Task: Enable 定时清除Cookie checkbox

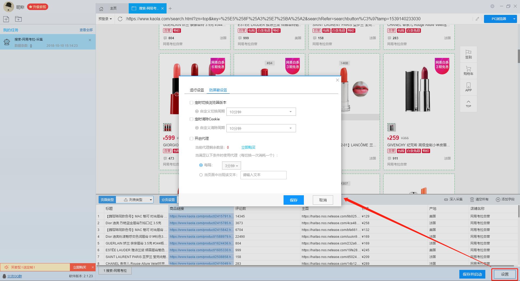Action: click(x=191, y=119)
